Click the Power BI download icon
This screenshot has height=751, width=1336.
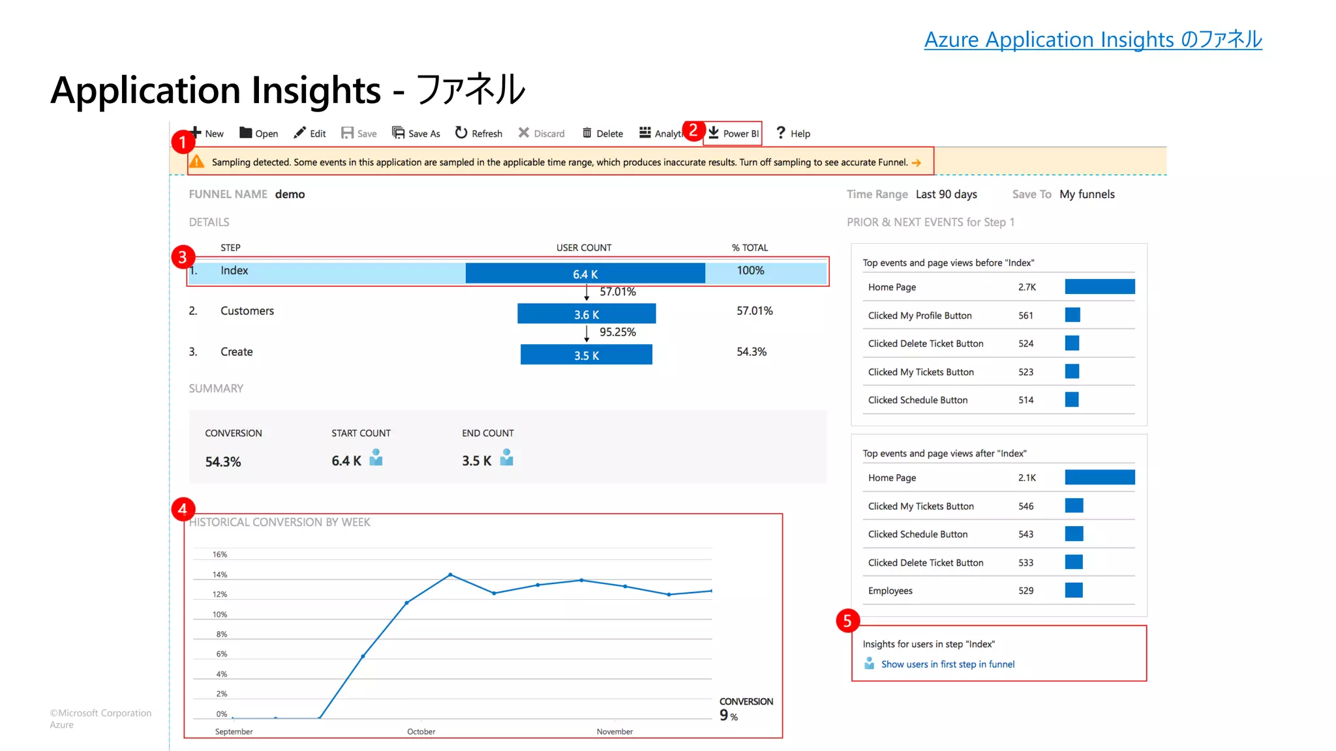click(x=714, y=133)
